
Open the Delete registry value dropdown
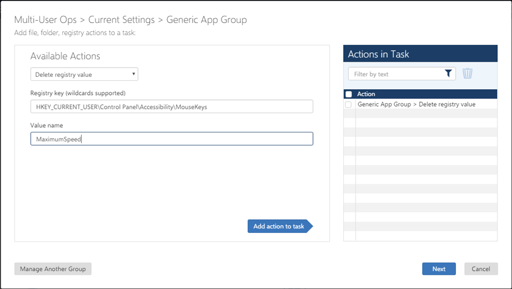[x=84, y=74]
